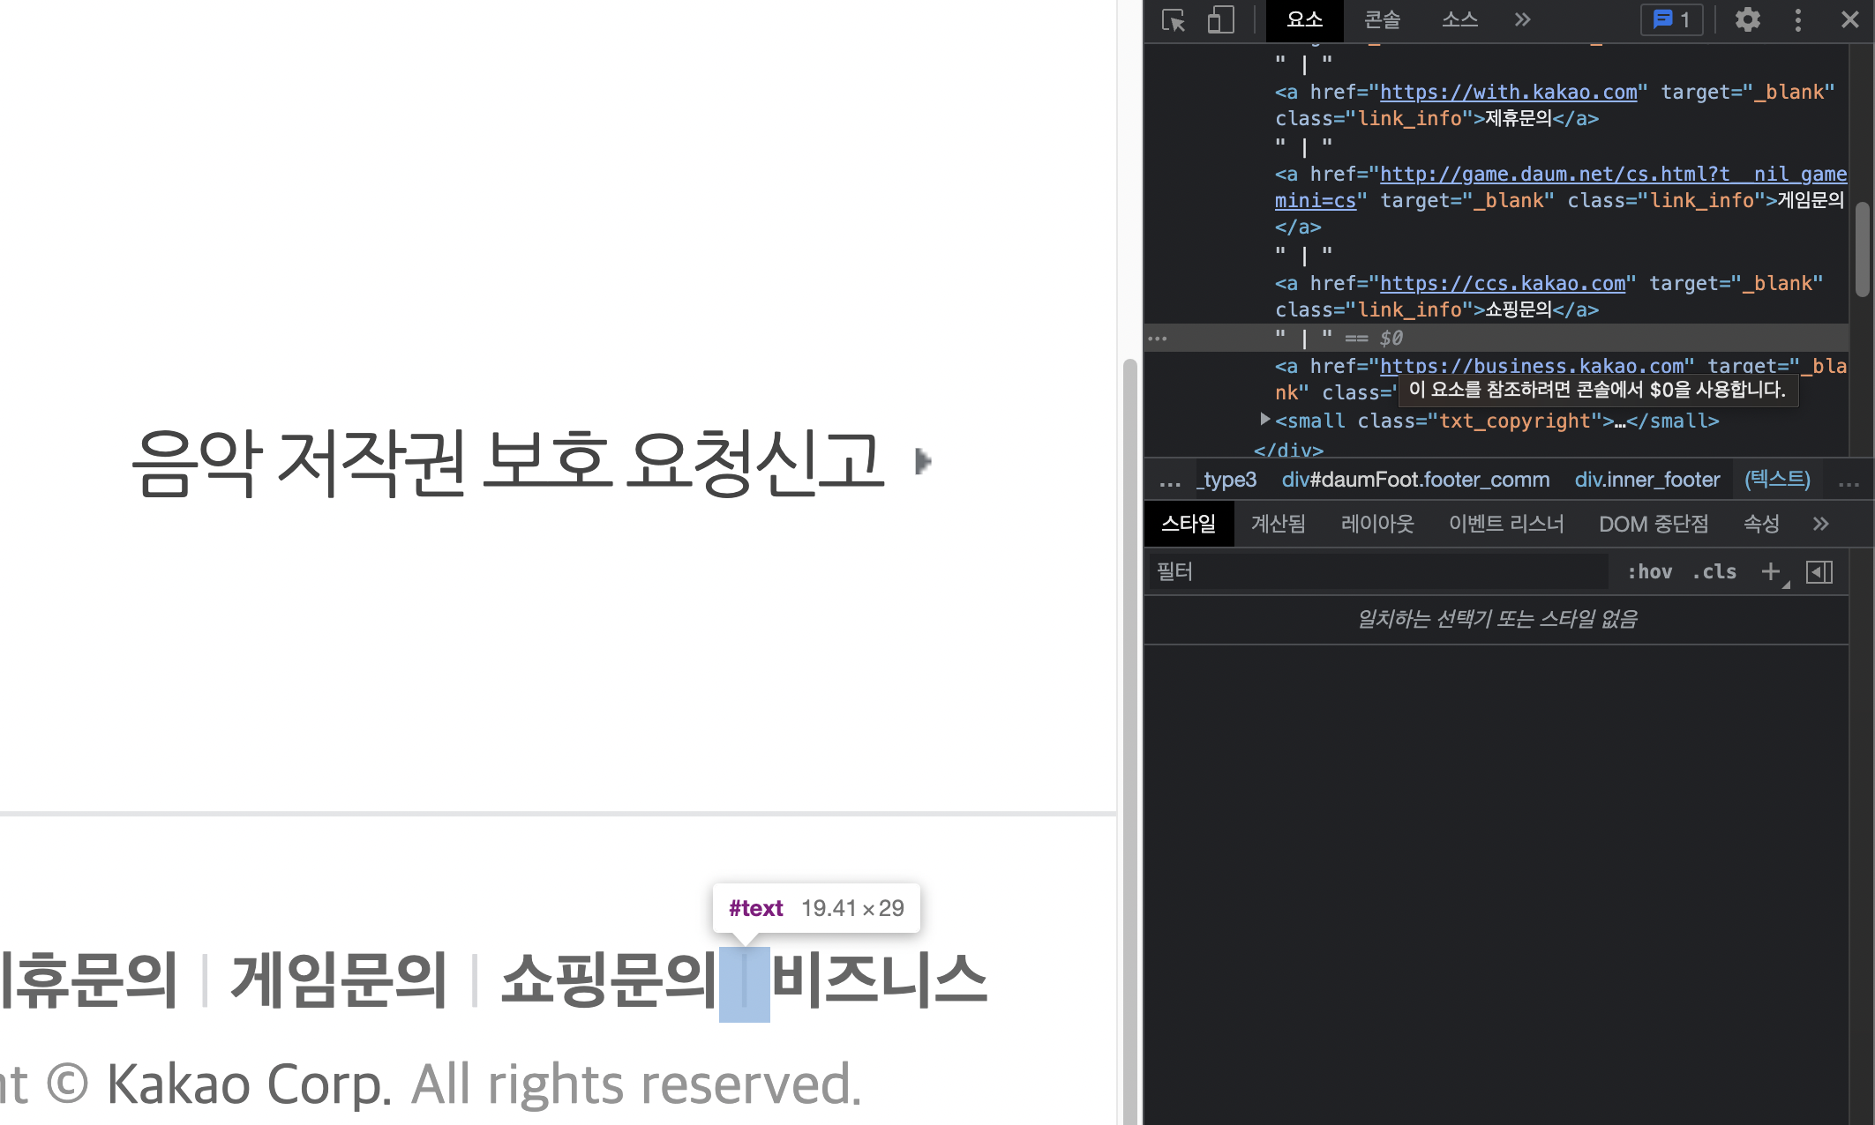Toggle the computed styles sidebar icon
Screen dimensions: 1875x1125
point(1819,572)
